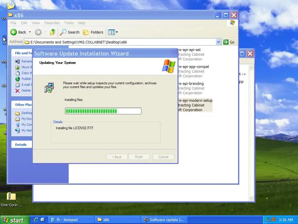Viewport: 298px width, 224px height.
Task: Open the Tools menu
Action: point(69,23)
